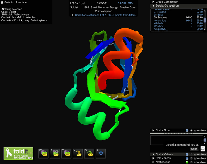Expand the Conditions satisfied details
The image size is (207, 164).
72,15
